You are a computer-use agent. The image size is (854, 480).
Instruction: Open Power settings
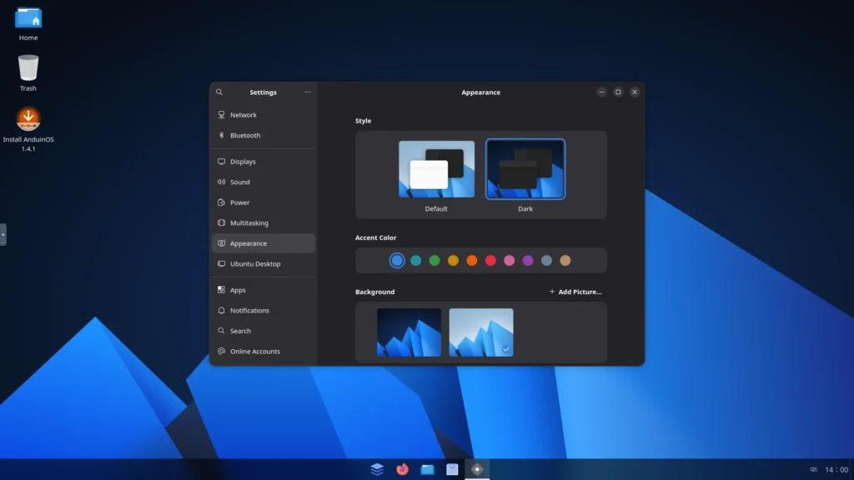pos(263,202)
